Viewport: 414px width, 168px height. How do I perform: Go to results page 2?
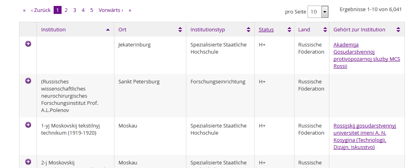(x=66, y=10)
